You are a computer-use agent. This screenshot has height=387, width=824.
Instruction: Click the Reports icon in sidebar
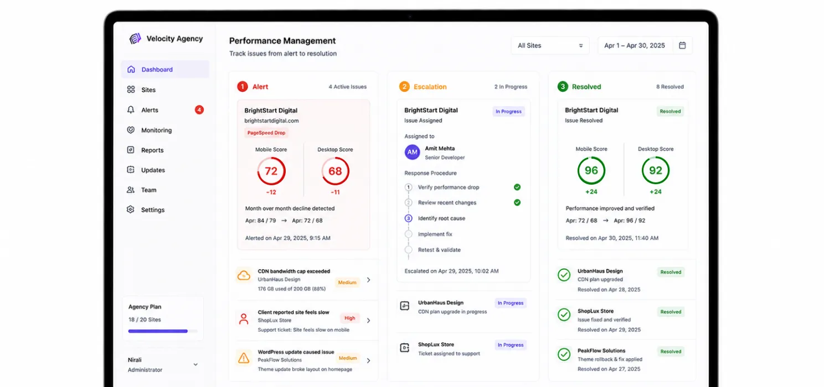coord(131,150)
